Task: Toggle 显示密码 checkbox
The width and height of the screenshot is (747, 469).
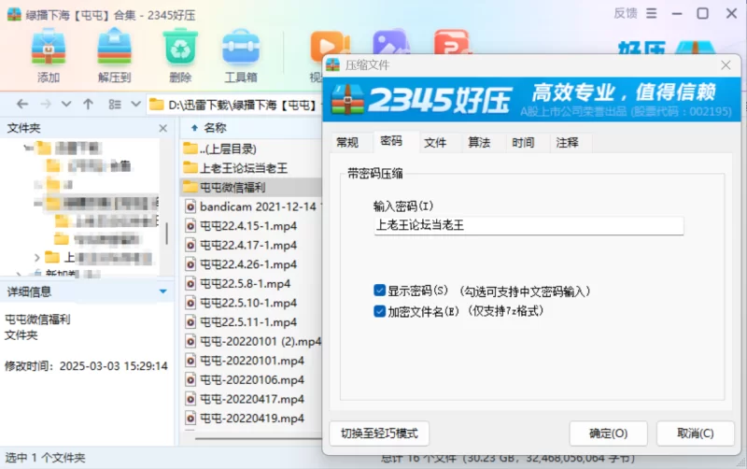Action: (380, 291)
